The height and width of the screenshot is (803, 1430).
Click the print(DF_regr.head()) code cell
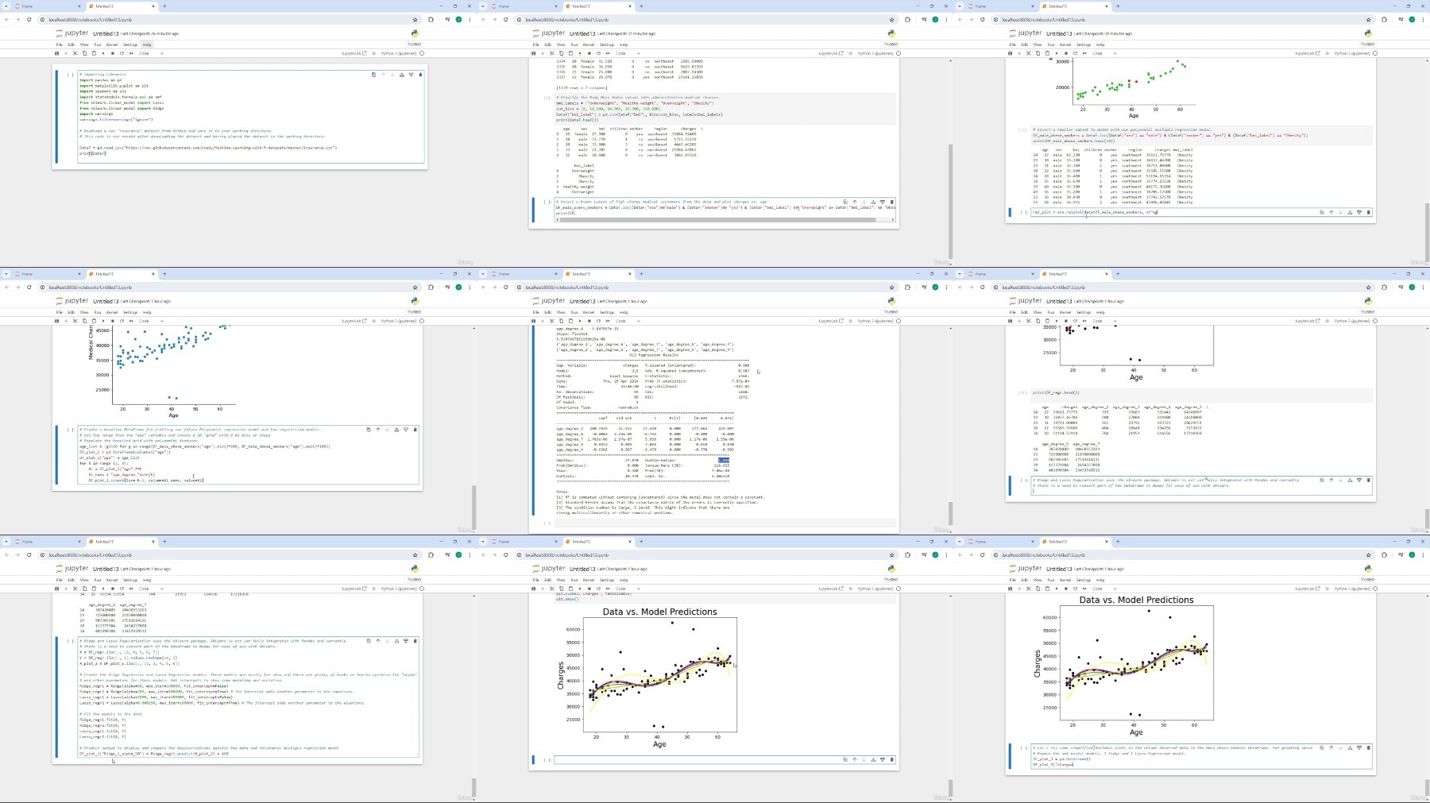1202,392
